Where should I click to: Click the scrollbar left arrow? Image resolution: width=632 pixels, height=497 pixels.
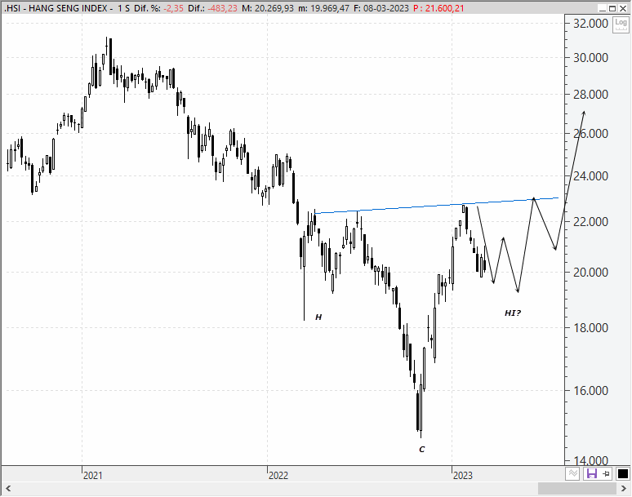pyautogui.click(x=8, y=489)
